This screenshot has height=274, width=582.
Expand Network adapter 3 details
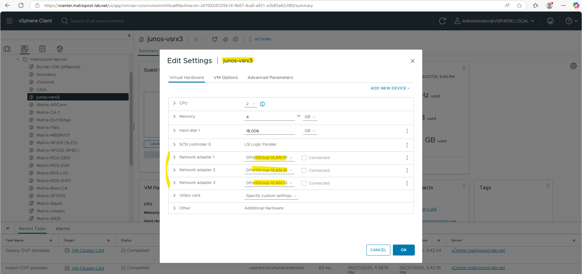[x=174, y=183]
